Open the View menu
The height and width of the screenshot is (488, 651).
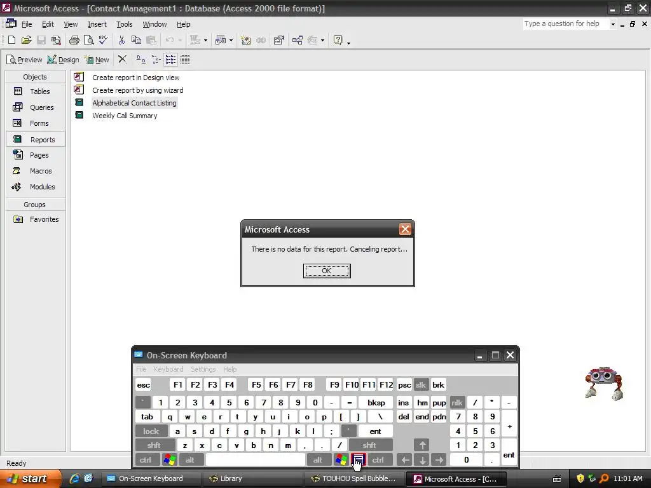[x=71, y=24]
